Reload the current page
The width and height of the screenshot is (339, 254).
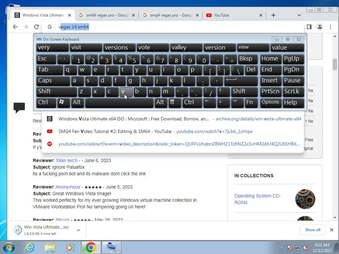pos(36,27)
